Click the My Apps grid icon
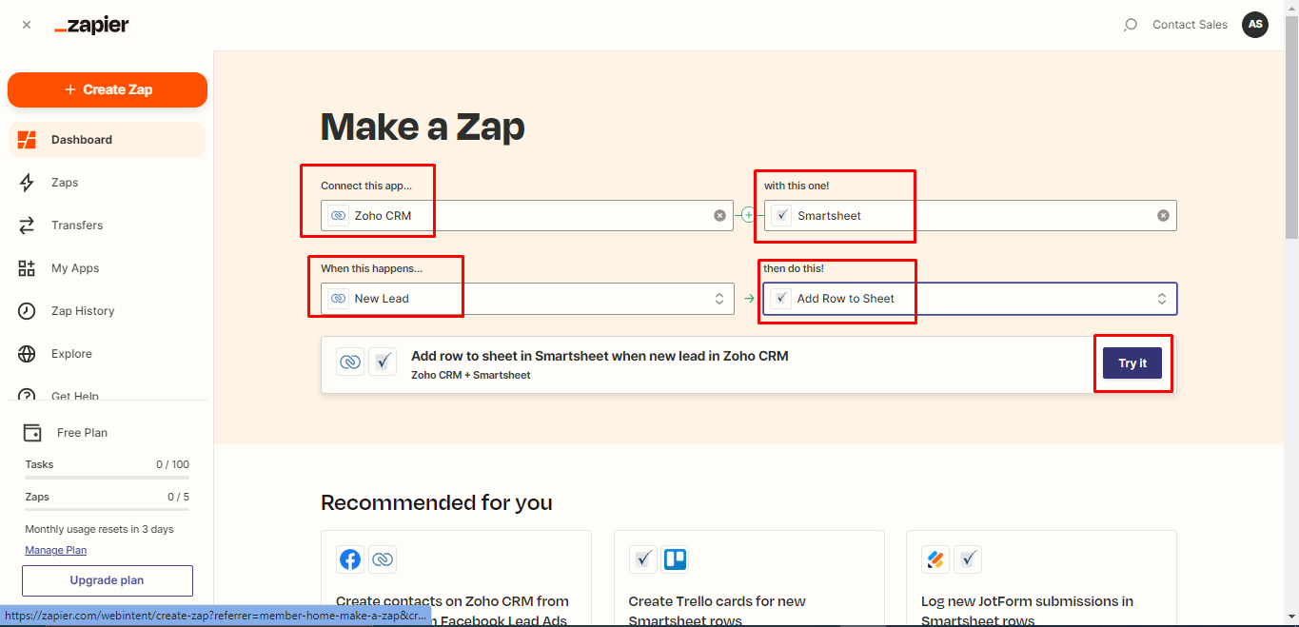 [28, 268]
